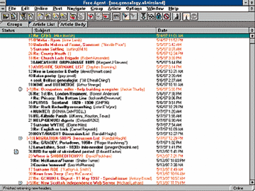Click the greyed Find Next toolbar icon
Screen dimensions: 255x191
pos(133,17)
